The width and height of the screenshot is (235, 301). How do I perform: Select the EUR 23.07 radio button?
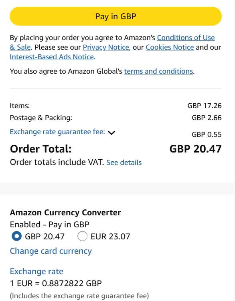point(82,236)
